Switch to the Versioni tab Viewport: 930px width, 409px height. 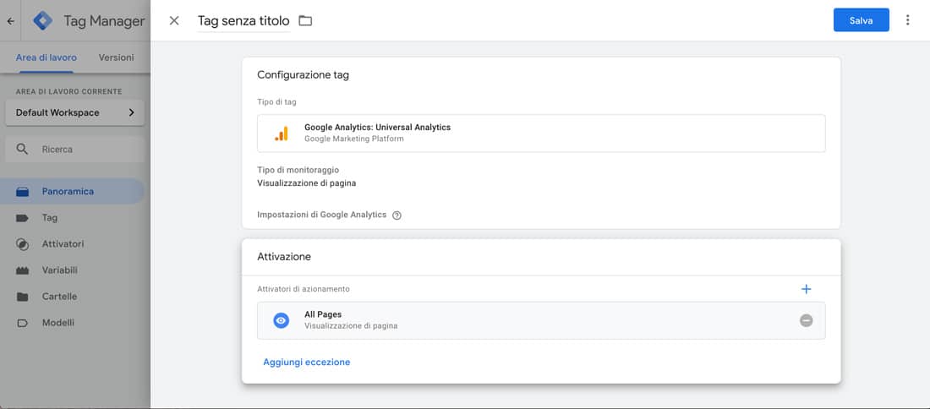click(x=117, y=57)
